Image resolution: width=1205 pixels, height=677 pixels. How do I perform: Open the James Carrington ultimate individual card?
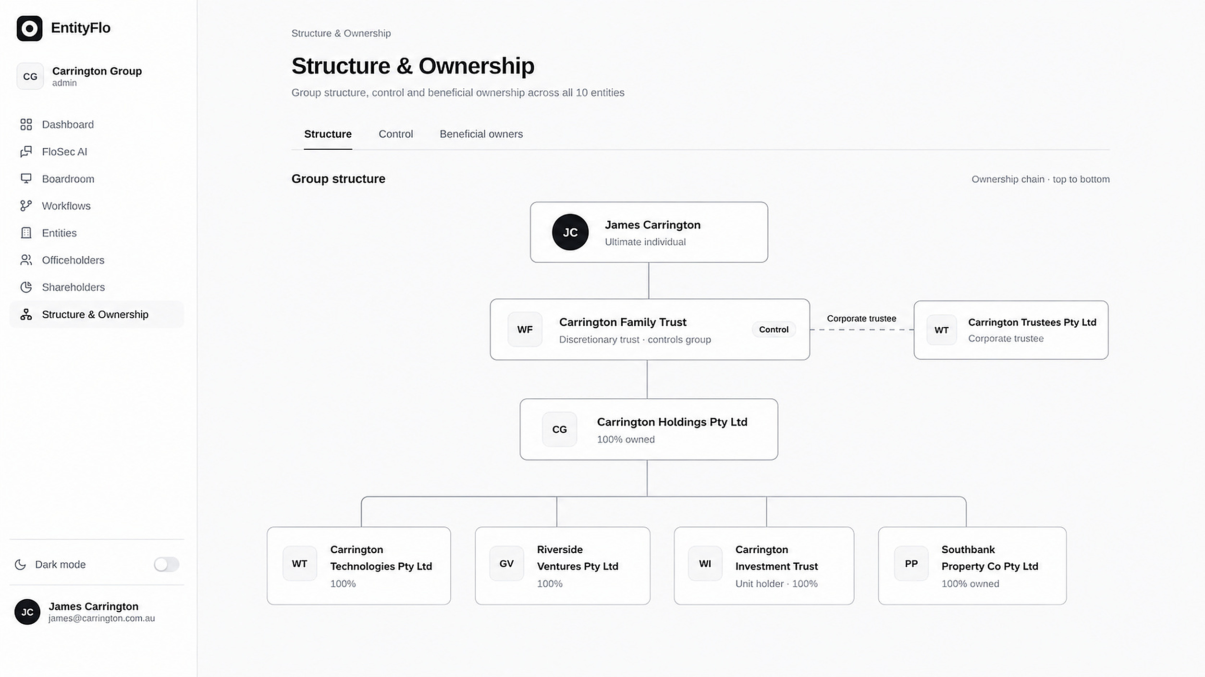pyautogui.click(x=649, y=232)
